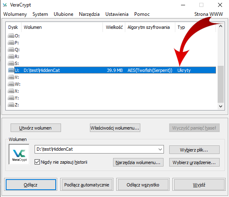Click the Wolumen column header

click(x=62, y=27)
